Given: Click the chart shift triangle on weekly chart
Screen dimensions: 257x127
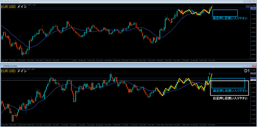Looking at the screenshot, I should point(213,5).
